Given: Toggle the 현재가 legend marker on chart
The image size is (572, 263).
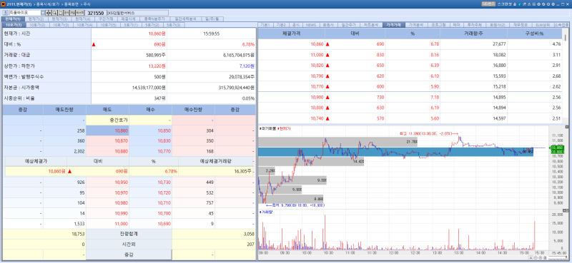Looking at the screenshot, I should [x=279, y=128].
